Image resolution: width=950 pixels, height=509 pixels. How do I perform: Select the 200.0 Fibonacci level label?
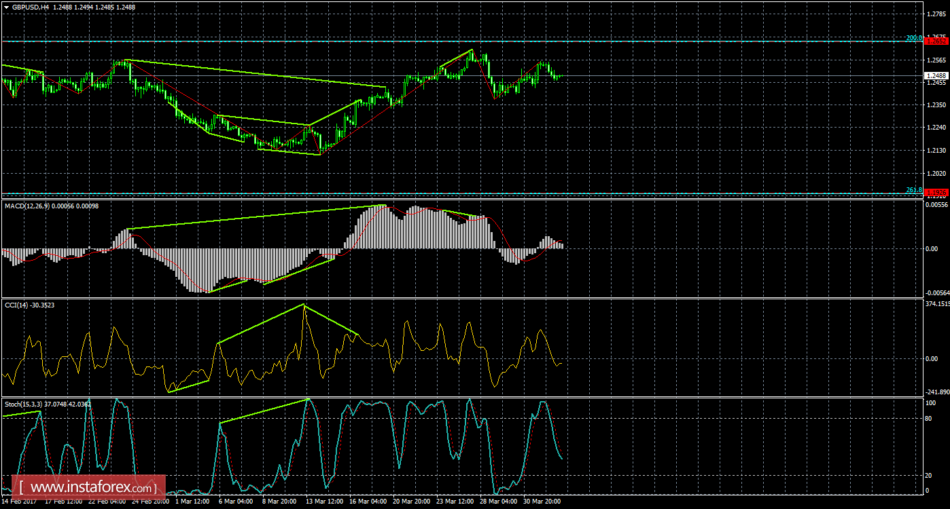point(914,38)
